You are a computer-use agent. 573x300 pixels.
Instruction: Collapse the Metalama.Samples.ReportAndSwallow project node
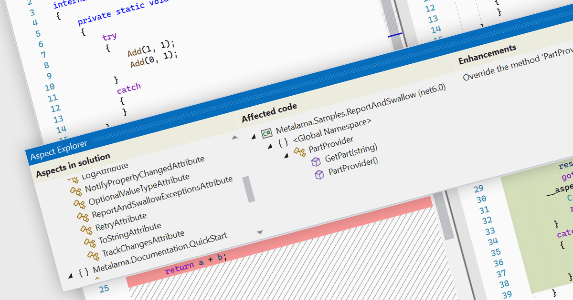click(x=253, y=137)
